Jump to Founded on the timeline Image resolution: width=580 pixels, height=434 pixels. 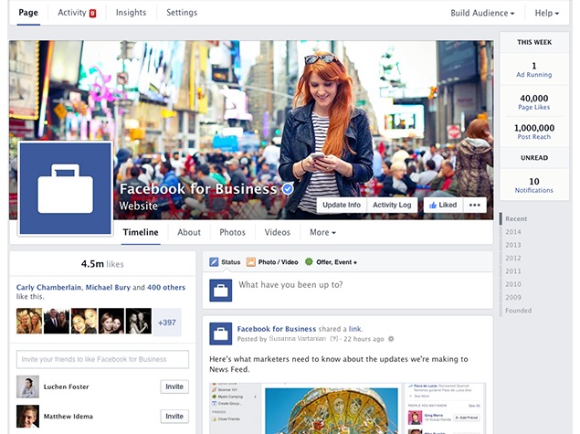[518, 311]
